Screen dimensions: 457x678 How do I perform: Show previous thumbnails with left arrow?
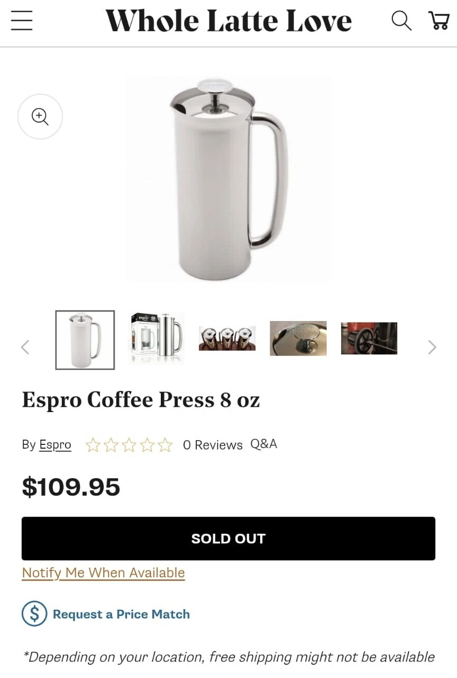25,347
